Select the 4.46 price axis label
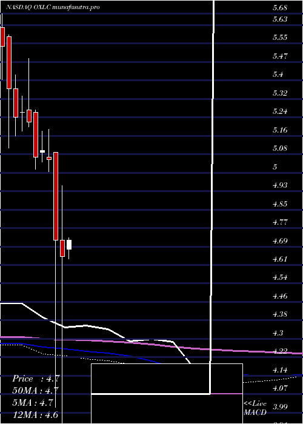The image size is (303, 424). (x=280, y=296)
